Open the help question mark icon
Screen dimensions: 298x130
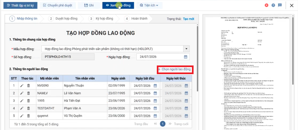273,5
